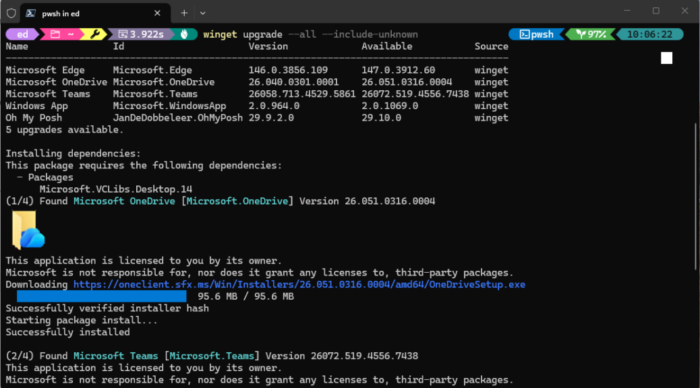Maximize the terminal window
The width and height of the screenshot is (700, 388).
click(655, 11)
